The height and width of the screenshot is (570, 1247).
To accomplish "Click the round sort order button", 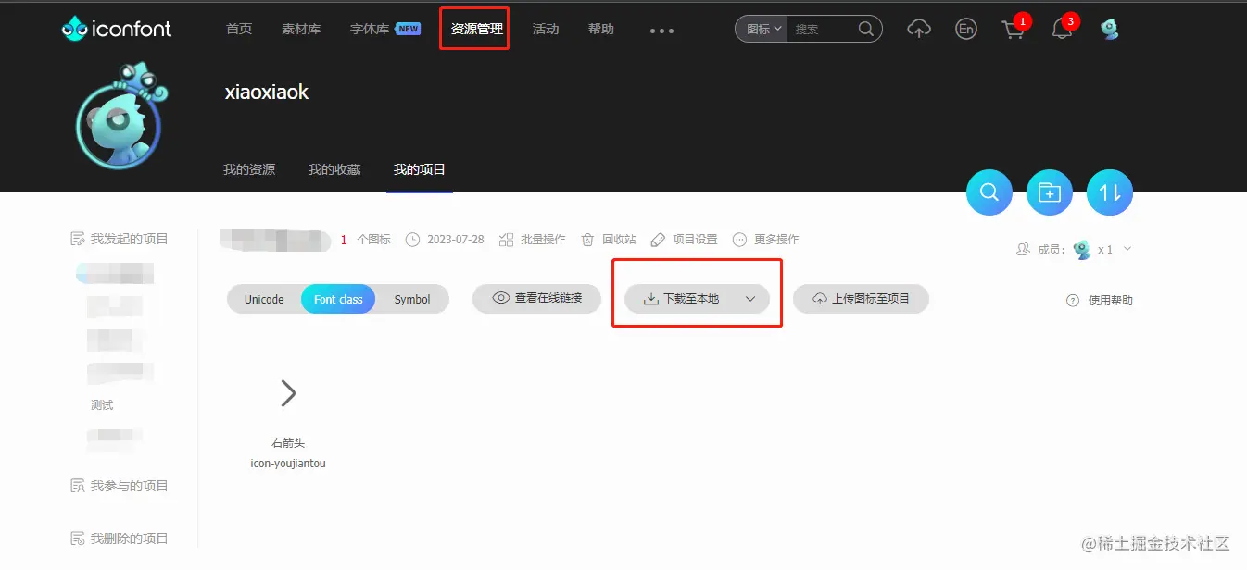I will [1110, 192].
